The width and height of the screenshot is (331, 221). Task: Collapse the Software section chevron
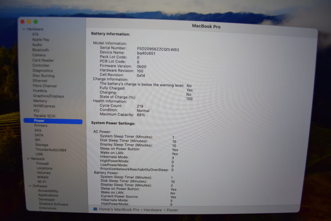30,186
